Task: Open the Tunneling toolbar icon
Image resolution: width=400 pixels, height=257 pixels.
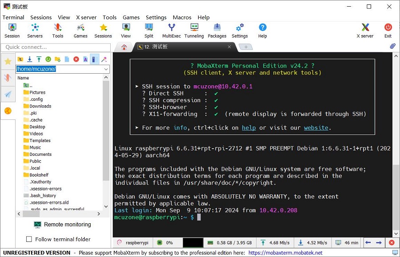Action: point(194,31)
